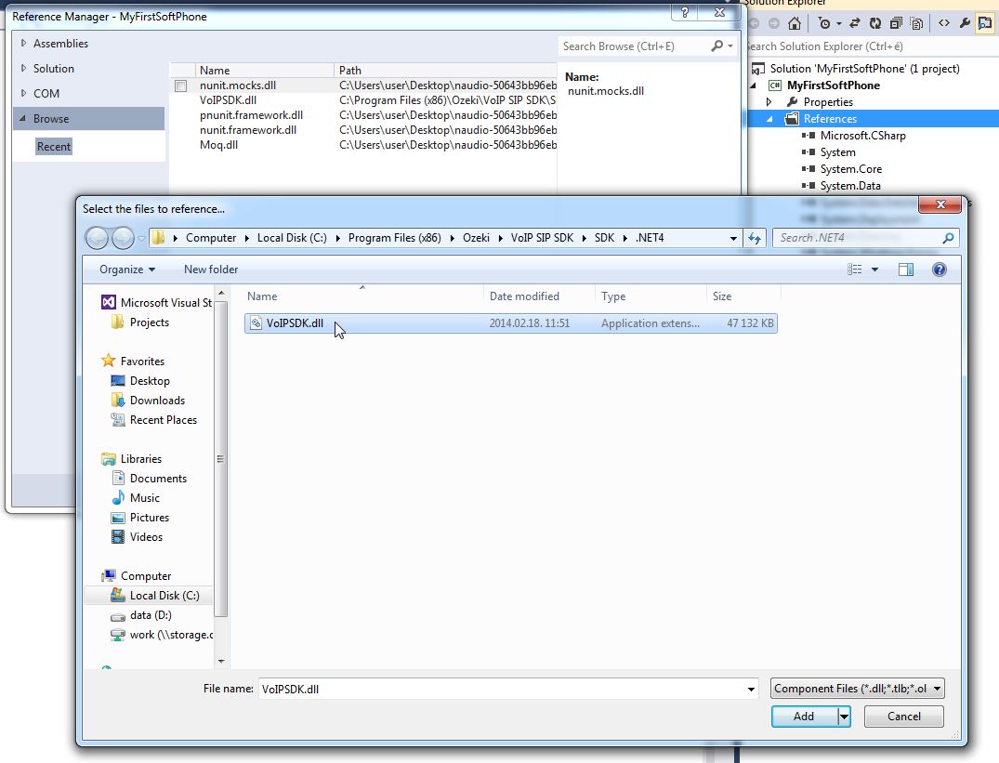999x763 pixels.
Task: Open Downloads under Favorites
Action: (x=148, y=401)
